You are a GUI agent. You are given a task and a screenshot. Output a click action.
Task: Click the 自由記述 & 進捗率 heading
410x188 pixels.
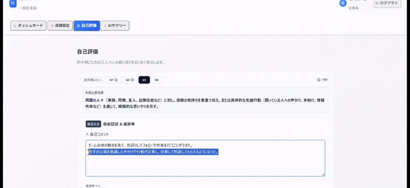tap(119, 124)
